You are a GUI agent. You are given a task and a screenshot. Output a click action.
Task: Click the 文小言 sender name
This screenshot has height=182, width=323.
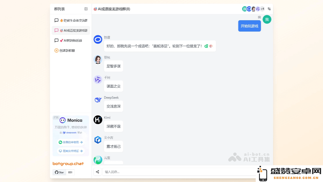tap(109, 138)
